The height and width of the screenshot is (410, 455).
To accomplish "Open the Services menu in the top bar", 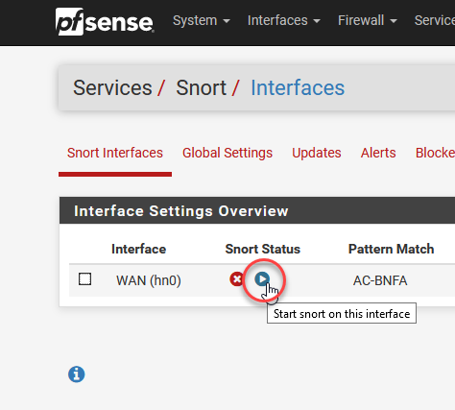I will coord(435,20).
